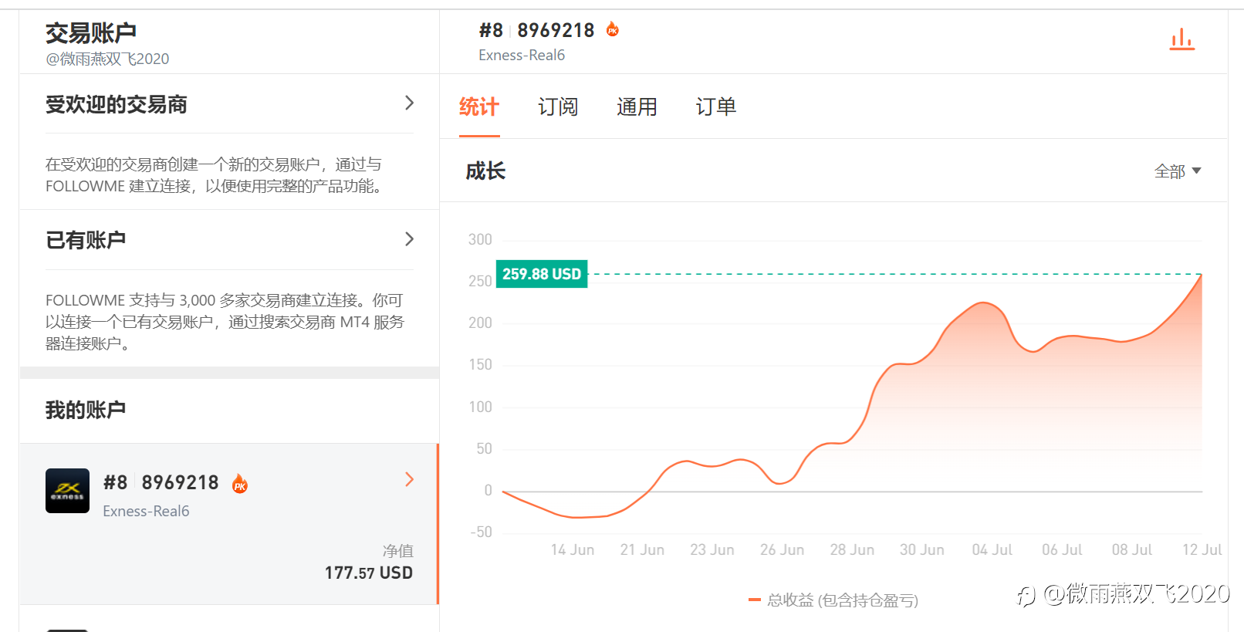Click the 已有账户 heading

click(x=86, y=240)
